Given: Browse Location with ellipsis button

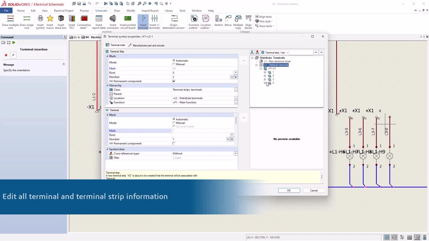Looking at the screenshot, I should tap(236, 98).
